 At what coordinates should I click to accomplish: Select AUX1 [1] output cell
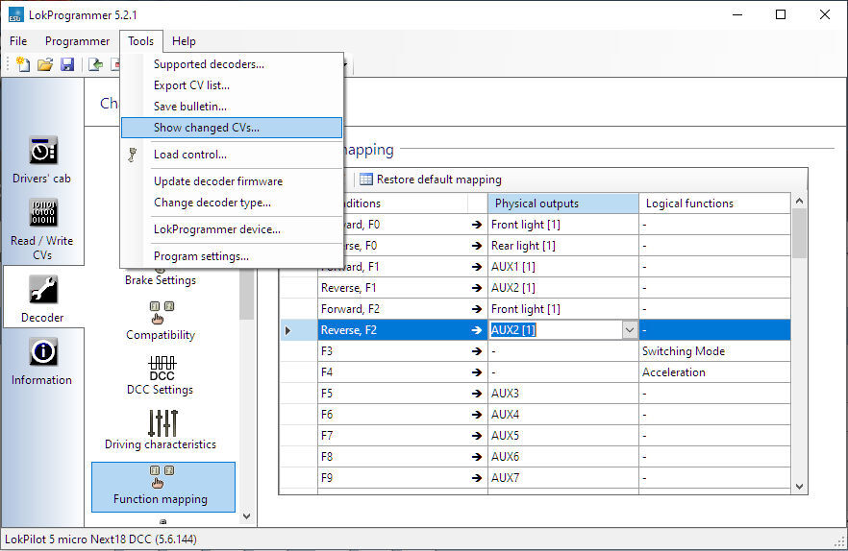coord(563,266)
